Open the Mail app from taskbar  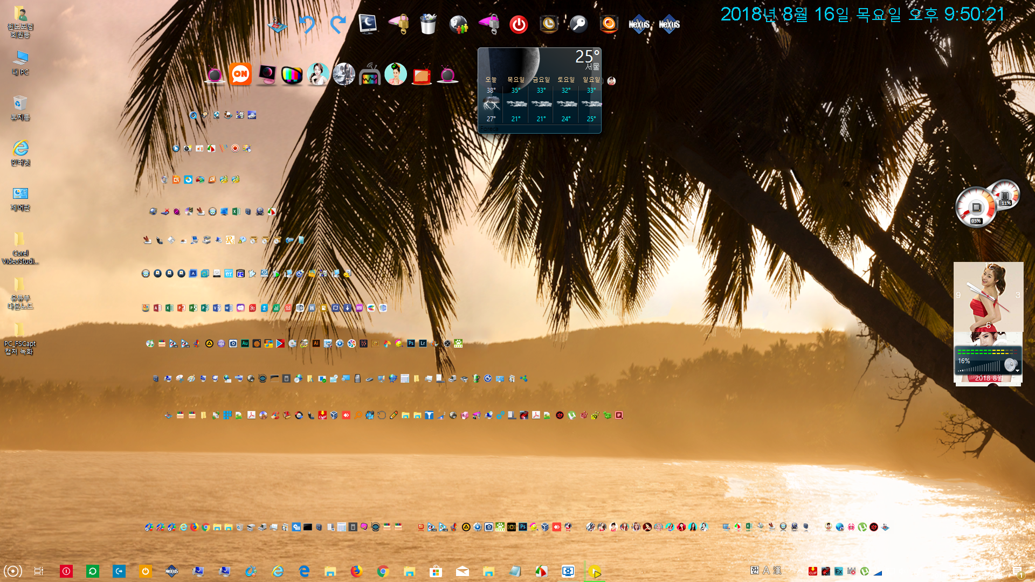pyautogui.click(x=462, y=571)
